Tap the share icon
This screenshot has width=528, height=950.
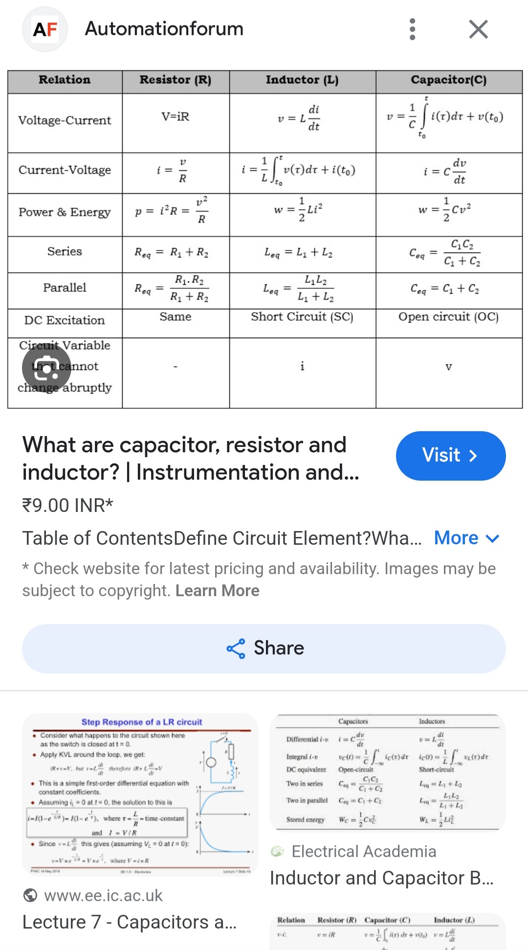click(x=236, y=649)
